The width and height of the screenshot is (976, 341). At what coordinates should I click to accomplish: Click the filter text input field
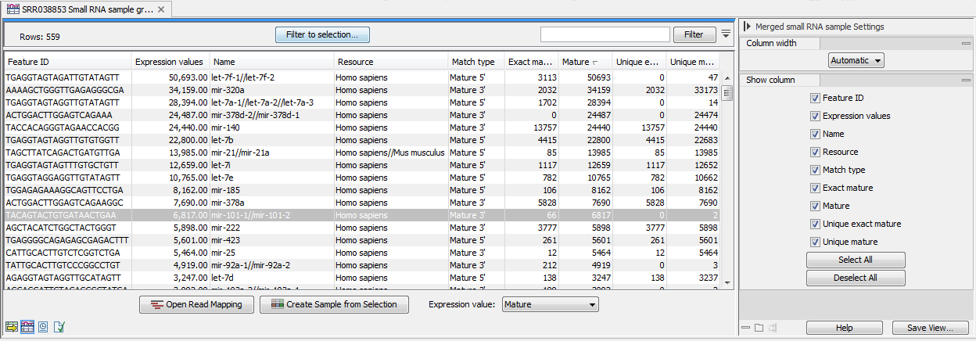[x=605, y=34]
